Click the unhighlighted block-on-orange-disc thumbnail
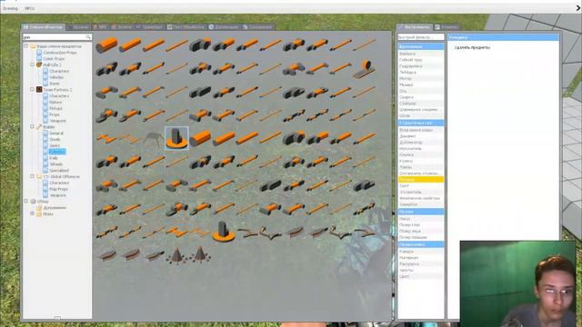The height and width of the screenshot is (327, 582). tap(223, 232)
